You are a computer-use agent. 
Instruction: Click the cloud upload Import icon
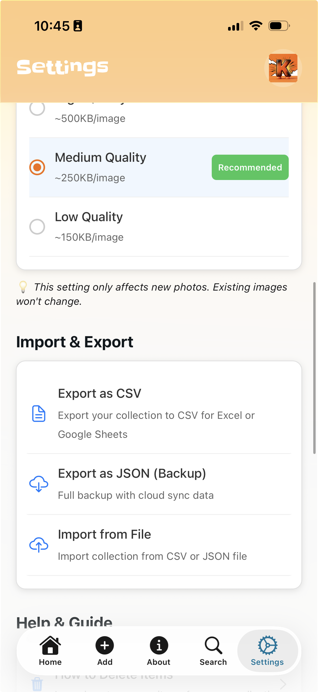tap(39, 544)
